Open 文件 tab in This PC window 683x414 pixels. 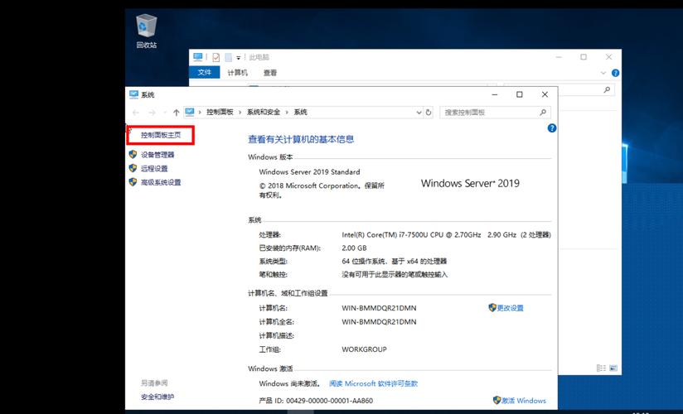click(x=204, y=72)
